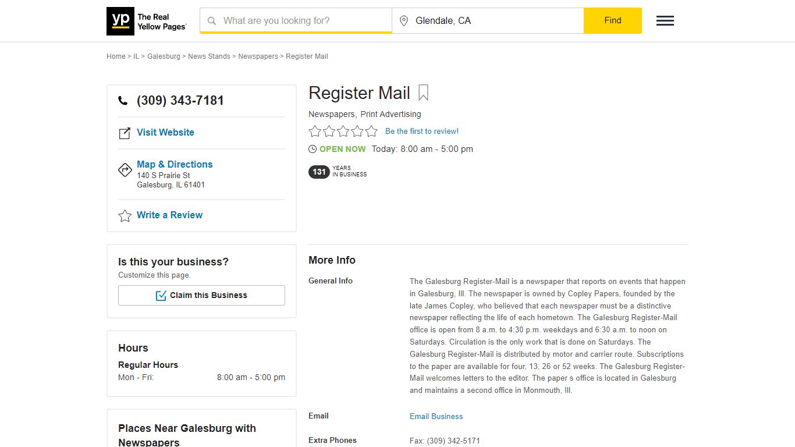
Task: Click the Fax: (309) 342-5171 text
Action: point(445,441)
